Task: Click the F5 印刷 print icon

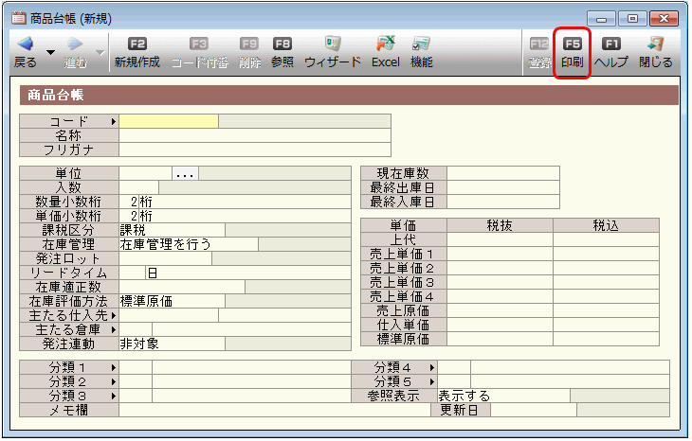Action: pyautogui.click(x=572, y=44)
